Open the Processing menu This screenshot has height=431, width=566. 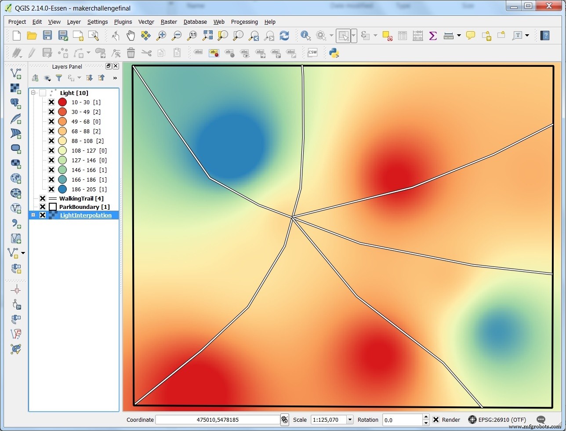click(244, 22)
